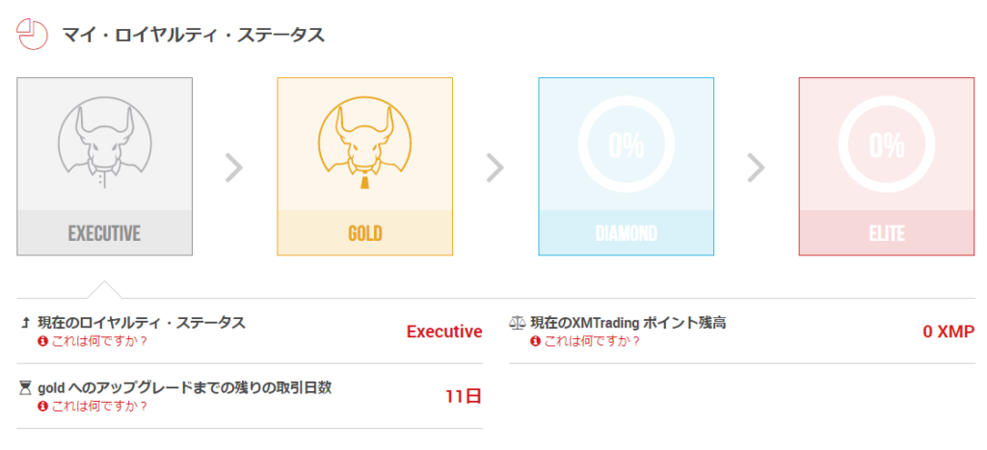Select the ELITE status label
The image size is (987, 450).
pos(887,233)
